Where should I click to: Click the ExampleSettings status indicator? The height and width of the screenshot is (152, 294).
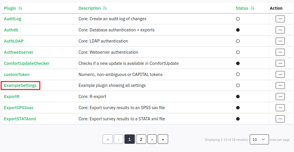click(238, 85)
